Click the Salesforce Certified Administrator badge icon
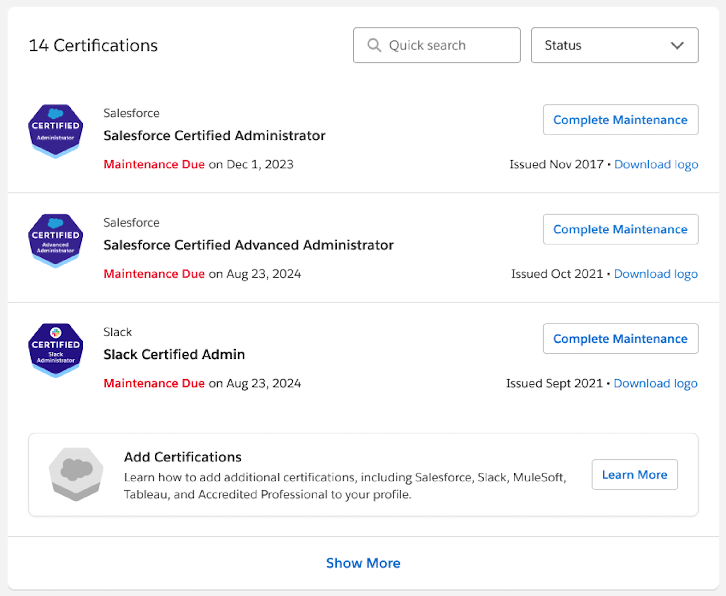 [x=55, y=131]
